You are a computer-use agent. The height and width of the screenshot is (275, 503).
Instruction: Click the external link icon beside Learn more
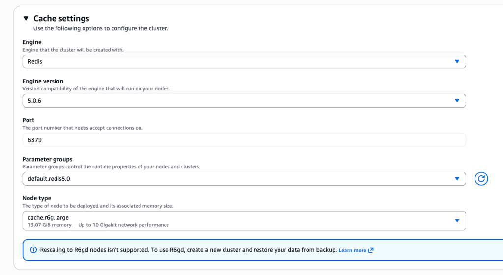point(371,250)
